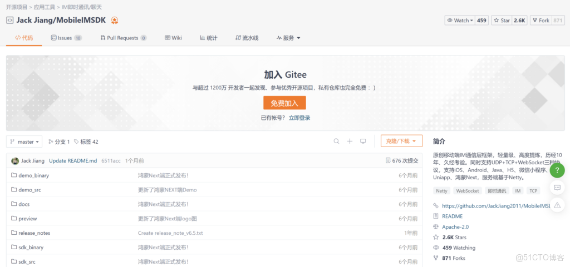
Task: Click the plus icon to add file
Action: click(350, 142)
